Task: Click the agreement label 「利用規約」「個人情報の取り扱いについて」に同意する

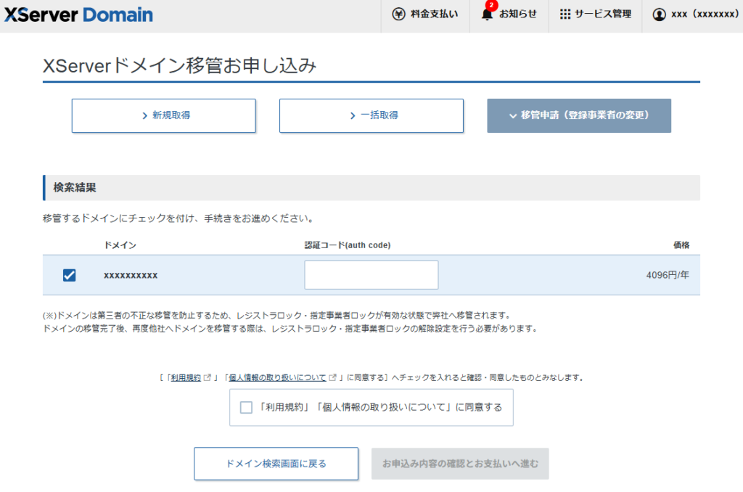Action: pyautogui.click(x=379, y=407)
